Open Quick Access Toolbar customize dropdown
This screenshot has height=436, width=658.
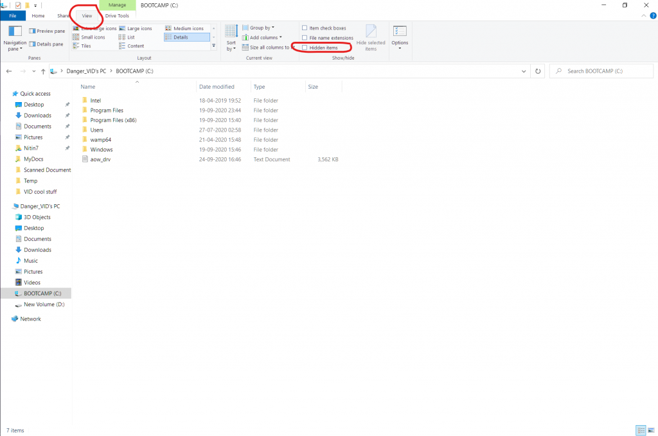click(x=35, y=5)
